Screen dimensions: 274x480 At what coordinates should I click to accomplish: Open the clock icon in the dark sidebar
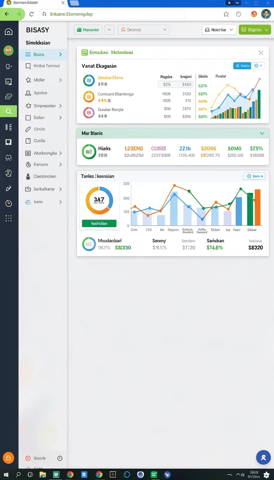click(x=9, y=204)
